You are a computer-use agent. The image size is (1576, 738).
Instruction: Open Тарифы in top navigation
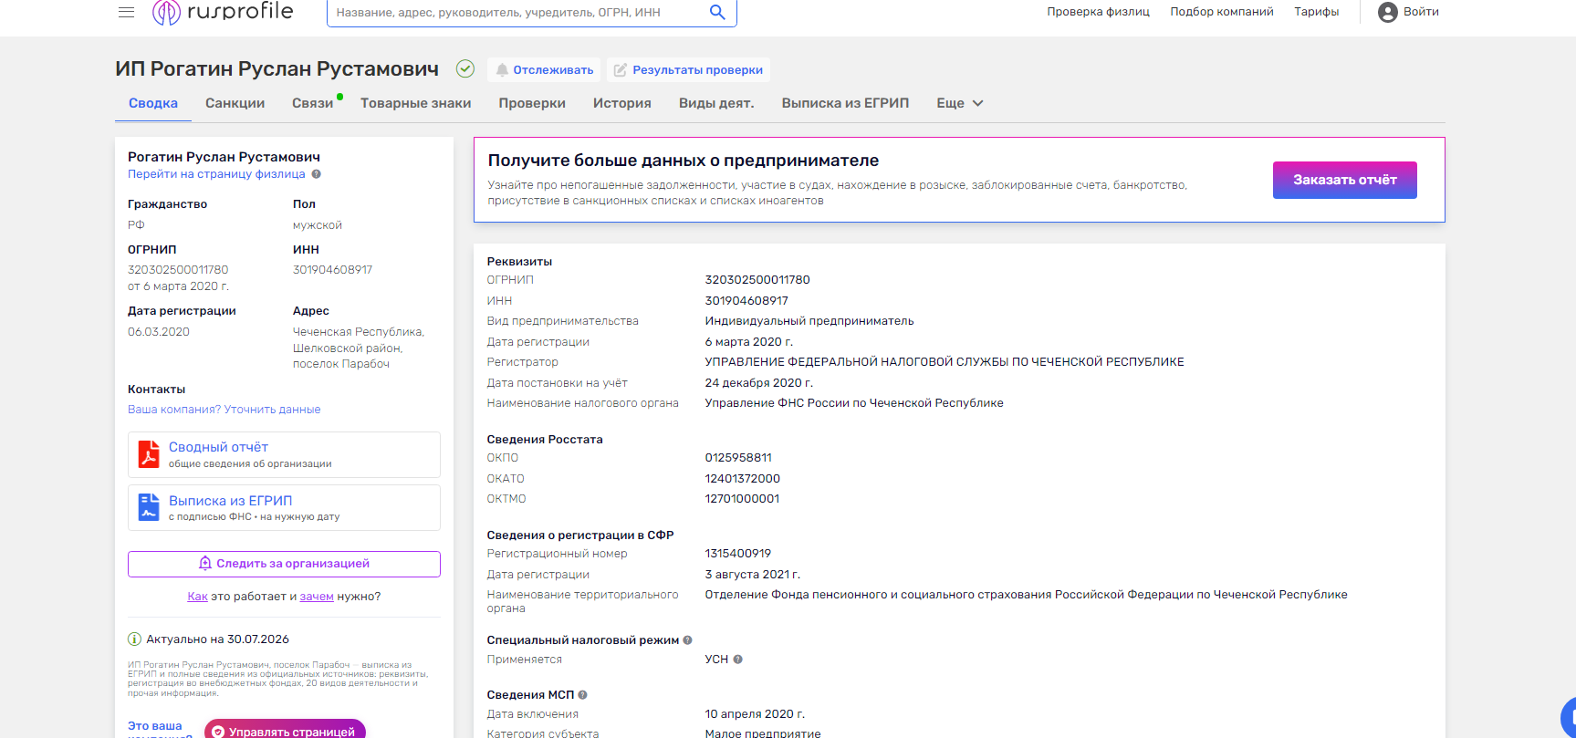[1317, 12]
